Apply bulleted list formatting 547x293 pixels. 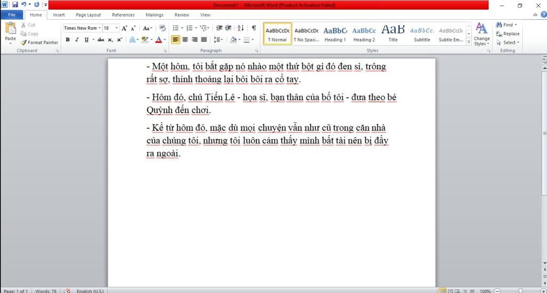point(175,28)
